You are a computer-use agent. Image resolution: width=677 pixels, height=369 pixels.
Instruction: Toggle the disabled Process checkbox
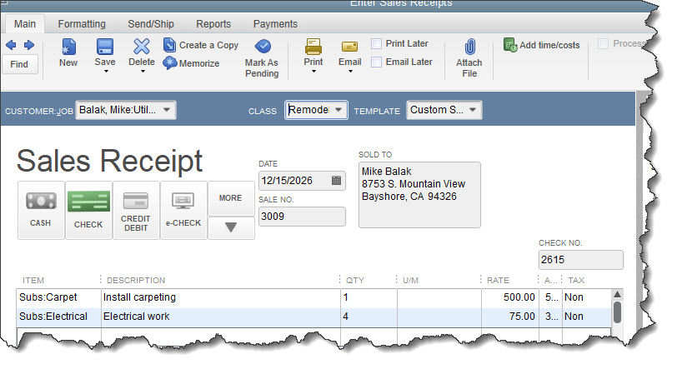coord(603,44)
